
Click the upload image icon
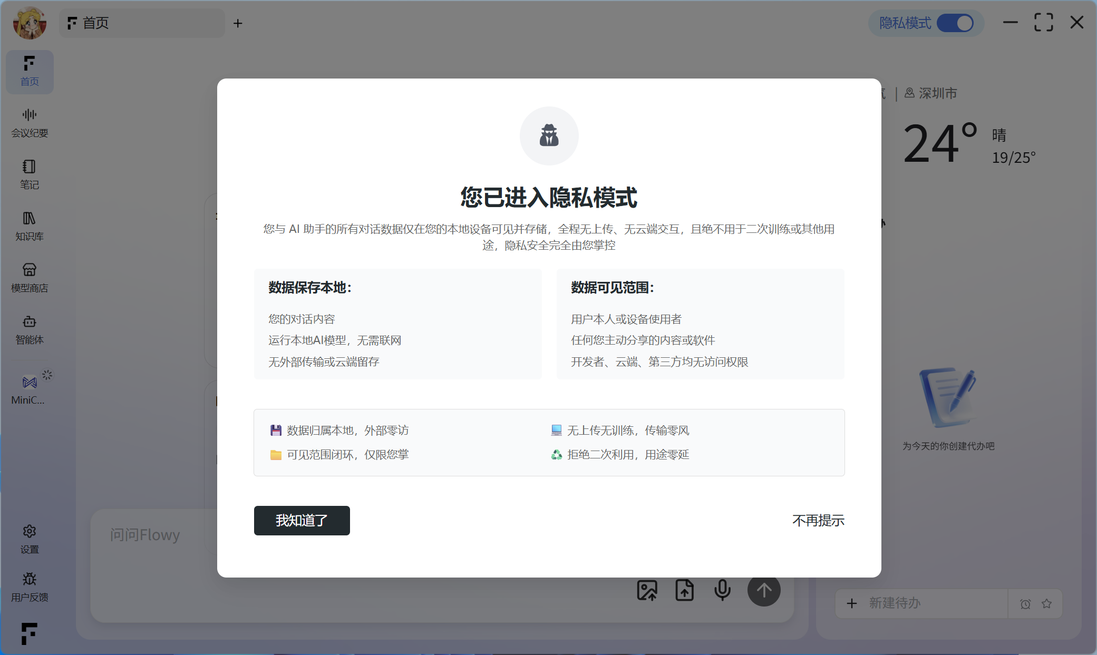[647, 590]
